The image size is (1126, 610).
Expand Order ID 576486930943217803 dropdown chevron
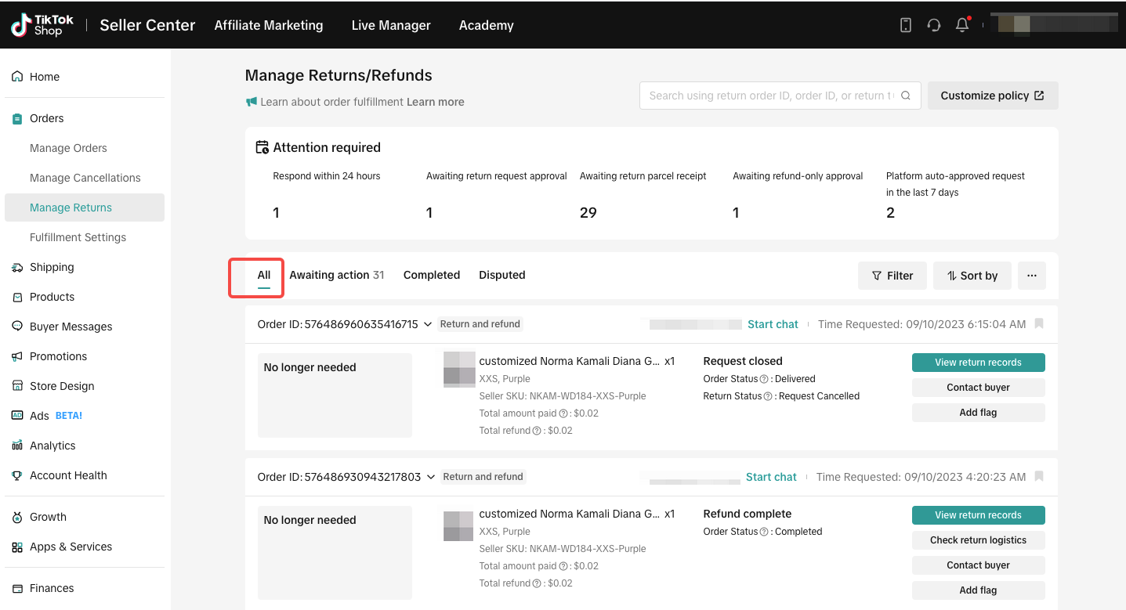point(430,477)
